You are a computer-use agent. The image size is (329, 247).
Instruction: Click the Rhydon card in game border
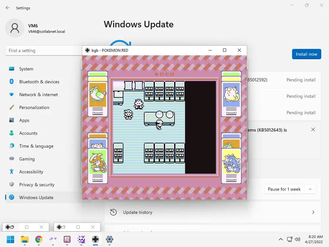coord(231,166)
